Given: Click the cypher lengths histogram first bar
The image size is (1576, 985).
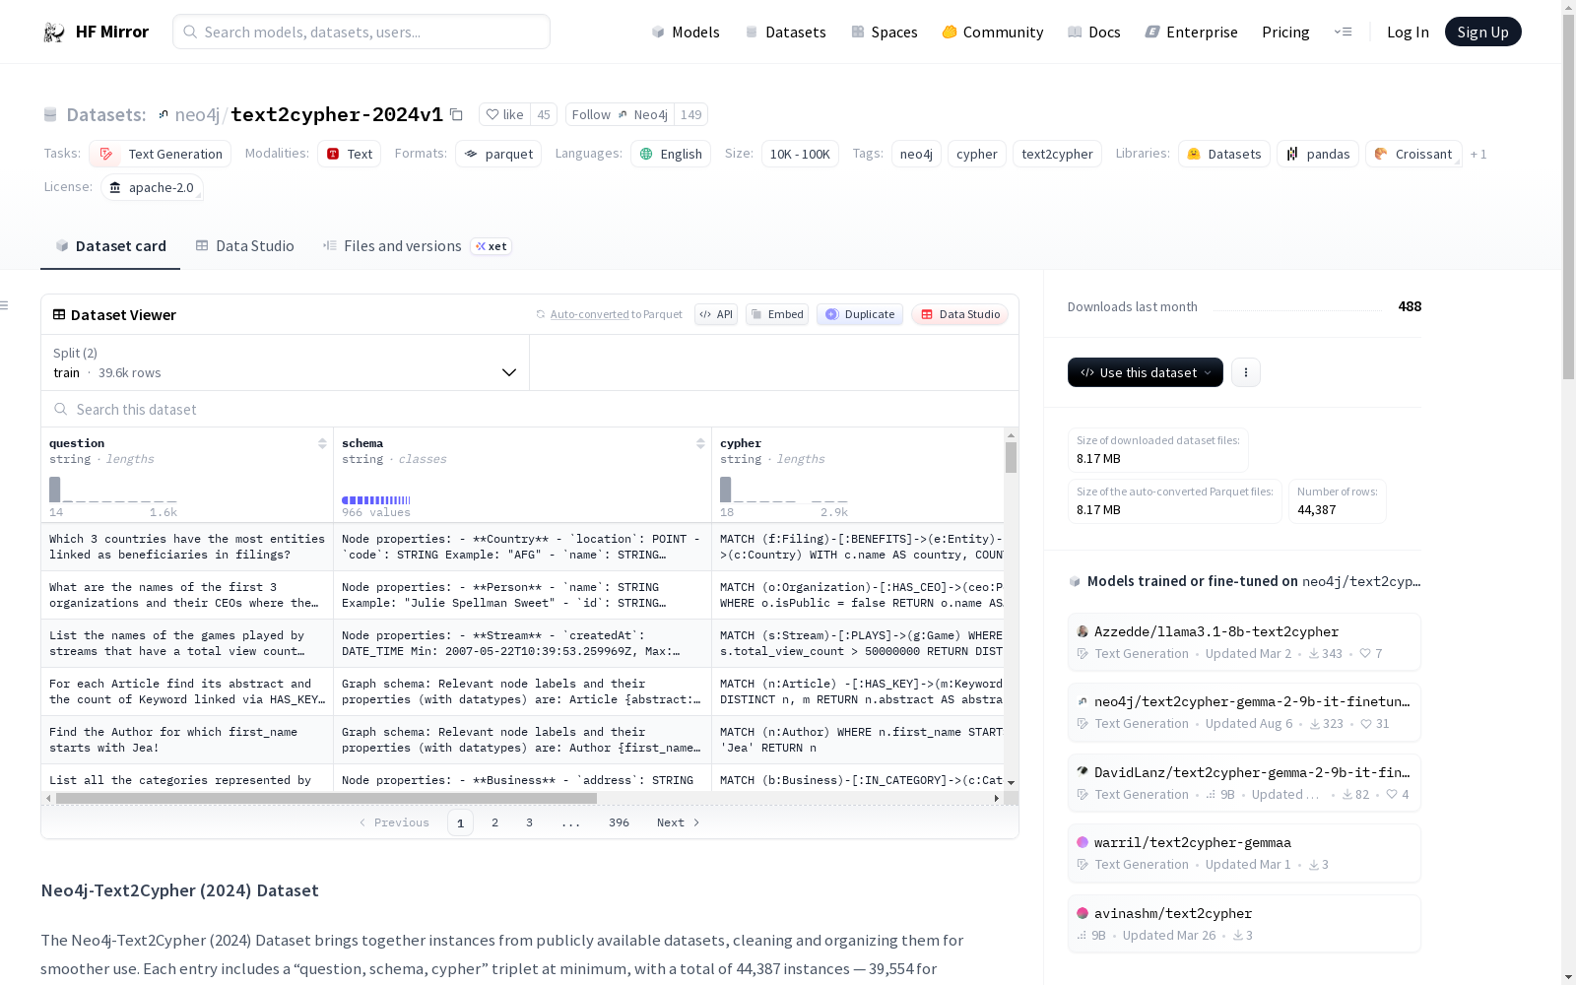Looking at the screenshot, I should click(726, 490).
